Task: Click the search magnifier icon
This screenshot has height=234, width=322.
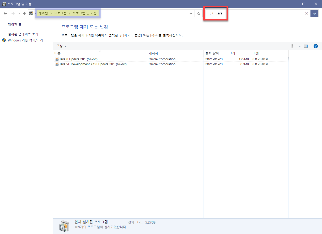Action: coord(211,13)
